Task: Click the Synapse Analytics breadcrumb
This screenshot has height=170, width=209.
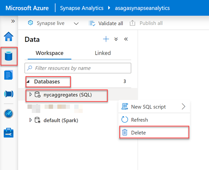Action: click(82, 8)
